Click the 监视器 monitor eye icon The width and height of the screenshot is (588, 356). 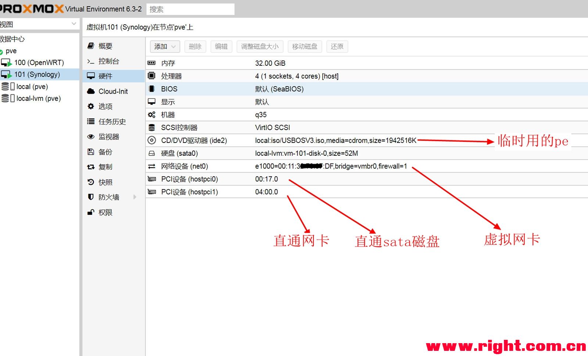click(x=90, y=137)
